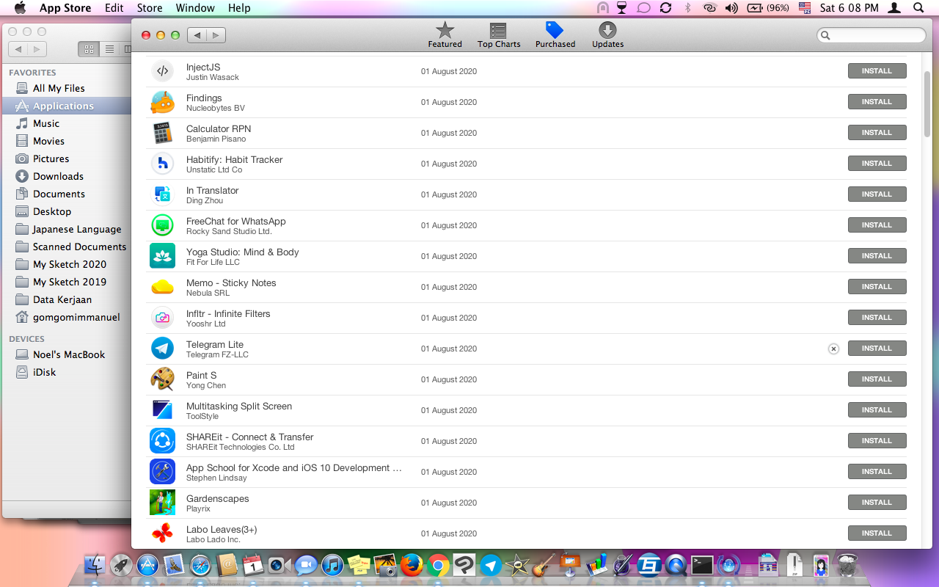The height and width of the screenshot is (587, 939).
Task: Install InjectJS
Action: pos(877,71)
